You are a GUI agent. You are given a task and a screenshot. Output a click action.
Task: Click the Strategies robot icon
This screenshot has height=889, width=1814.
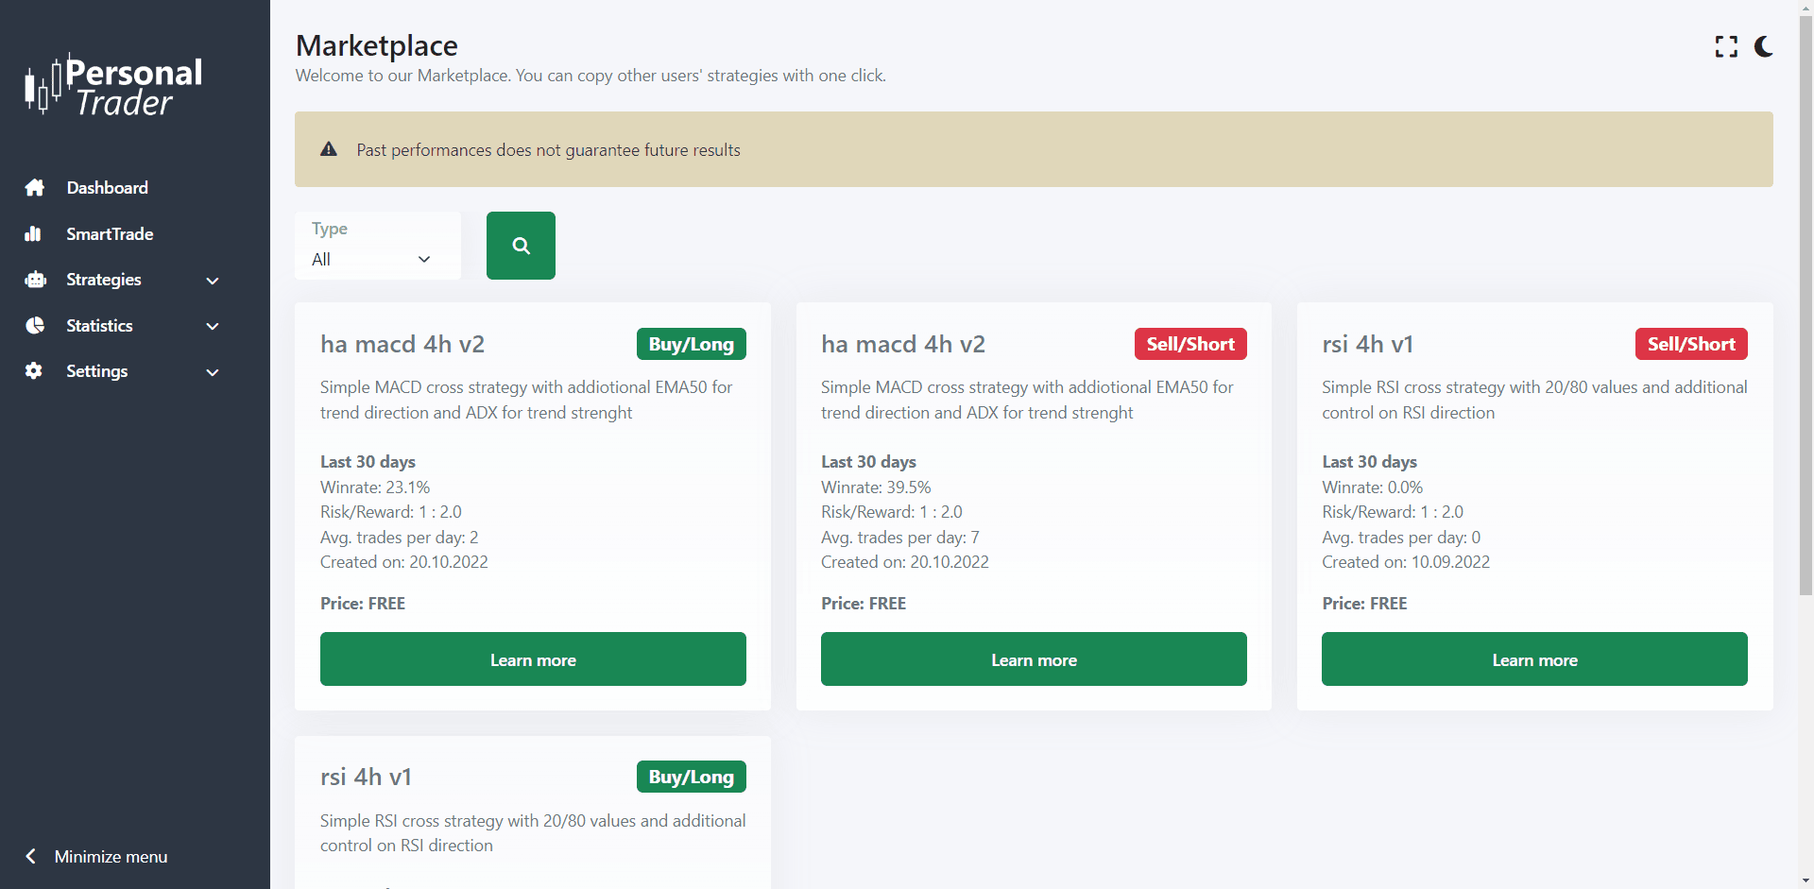click(35, 280)
